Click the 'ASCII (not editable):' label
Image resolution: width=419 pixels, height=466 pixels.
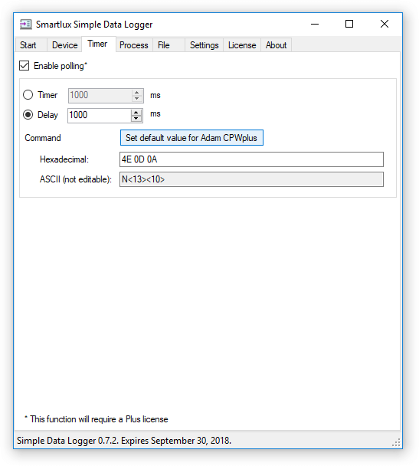tap(76, 179)
